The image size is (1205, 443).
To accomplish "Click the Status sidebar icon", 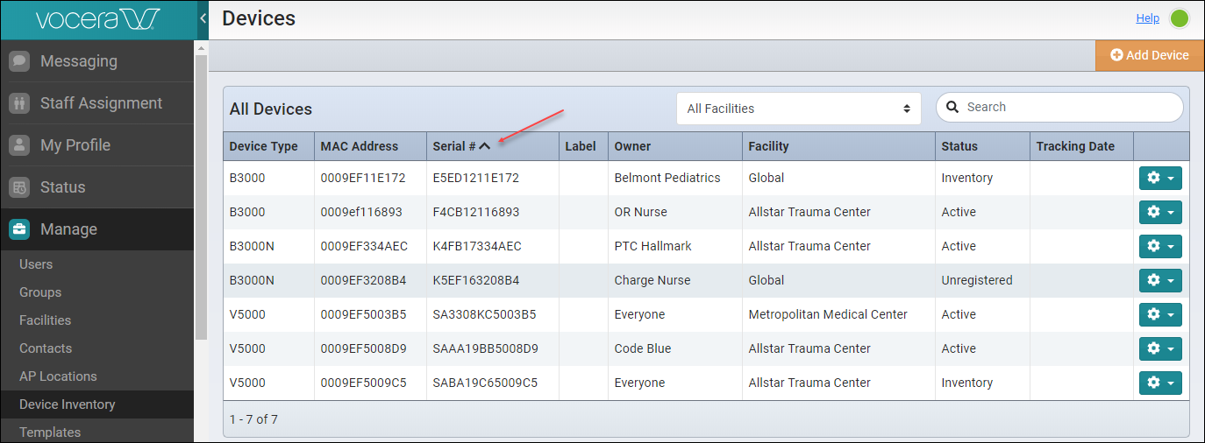I will pyautogui.click(x=19, y=187).
